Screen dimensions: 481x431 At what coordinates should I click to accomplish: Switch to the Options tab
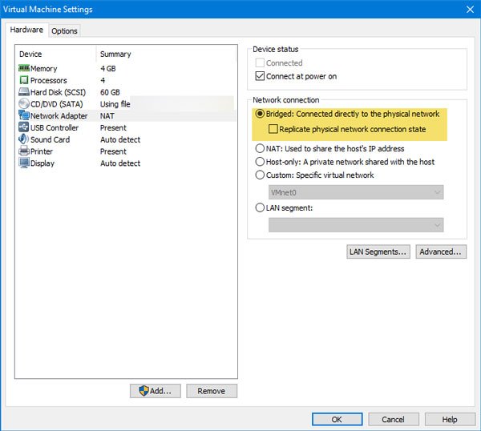coord(65,30)
